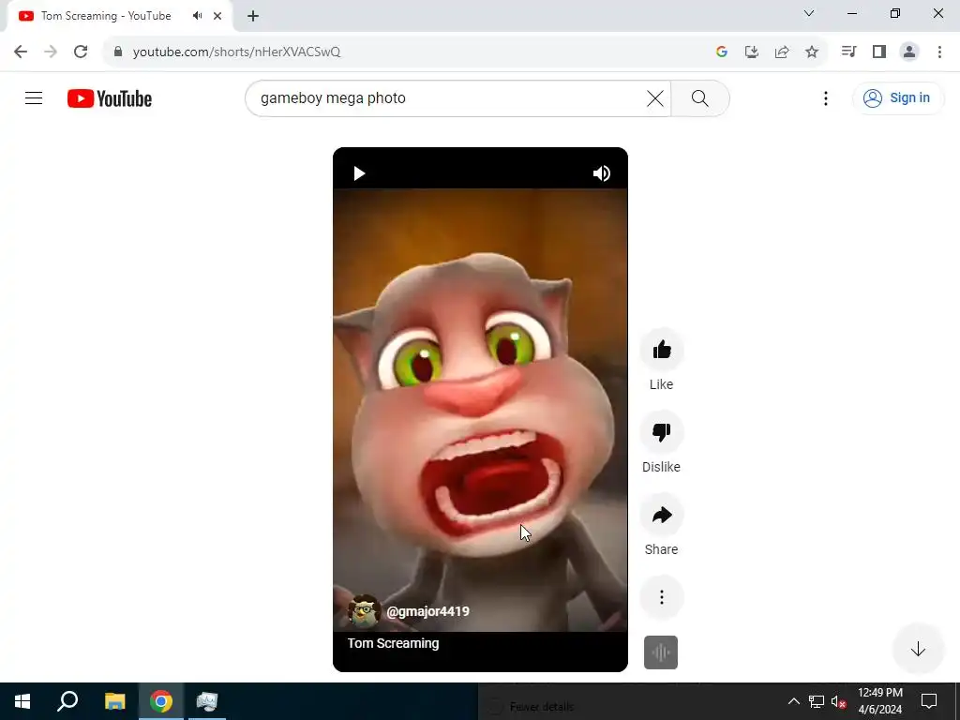Open YouTube hamburger guide menu
Viewport: 960px width, 720px height.
pyautogui.click(x=34, y=97)
